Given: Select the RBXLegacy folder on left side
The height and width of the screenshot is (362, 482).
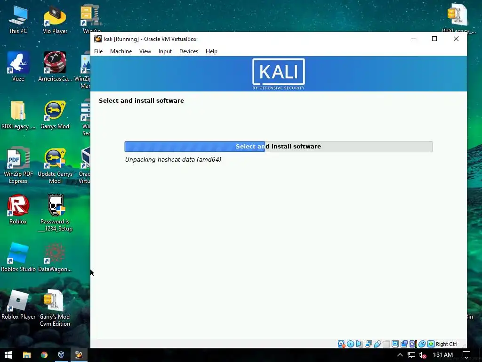Looking at the screenshot, I should point(18,115).
